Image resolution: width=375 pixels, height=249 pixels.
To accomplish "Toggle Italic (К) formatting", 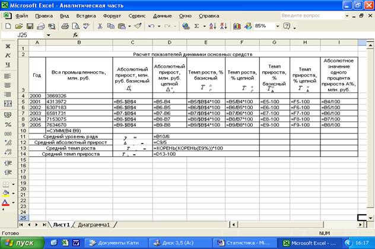I will point(8,55).
